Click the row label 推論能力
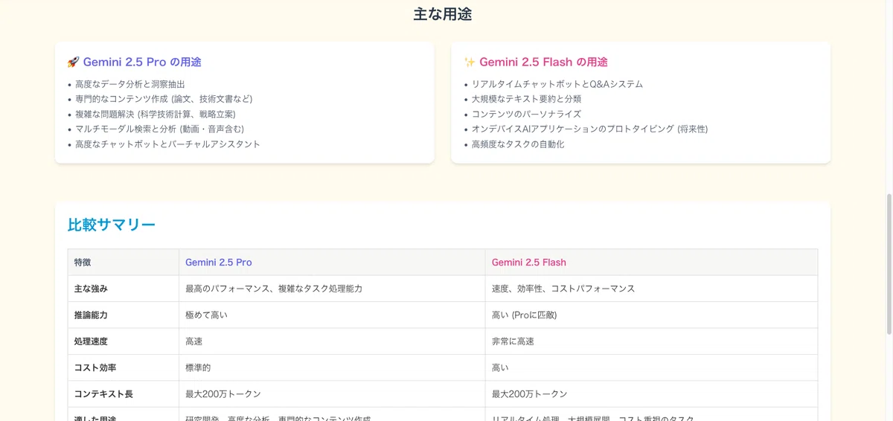The image size is (893, 421). [x=124, y=315]
